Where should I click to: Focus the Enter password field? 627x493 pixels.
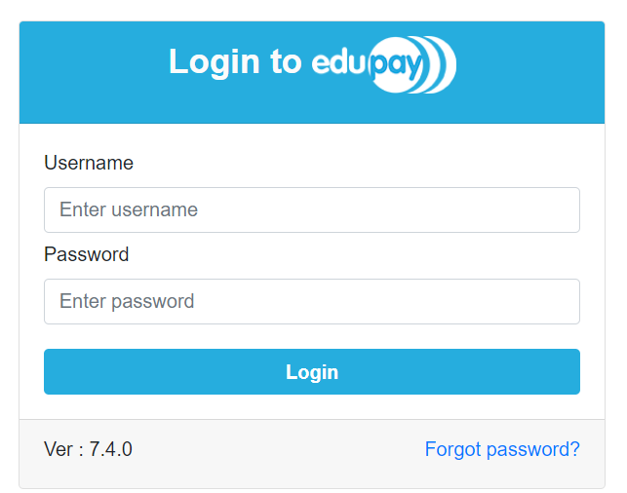[x=312, y=301]
